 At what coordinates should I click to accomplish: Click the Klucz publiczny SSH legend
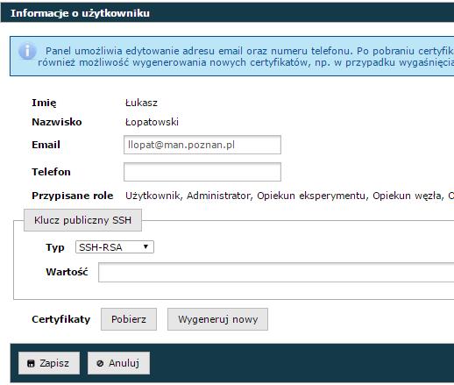pyautogui.click(x=82, y=220)
